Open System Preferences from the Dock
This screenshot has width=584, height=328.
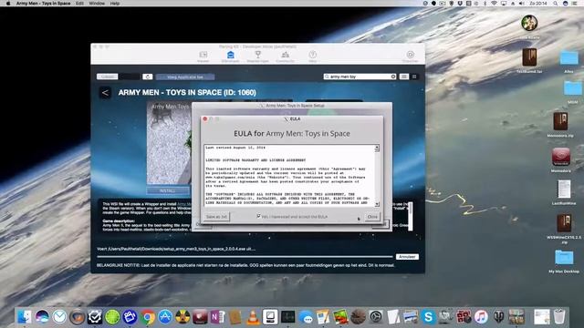pyautogui.click(x=376, y=317)
